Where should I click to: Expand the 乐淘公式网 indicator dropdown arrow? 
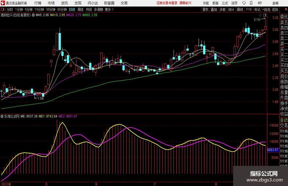2,116
